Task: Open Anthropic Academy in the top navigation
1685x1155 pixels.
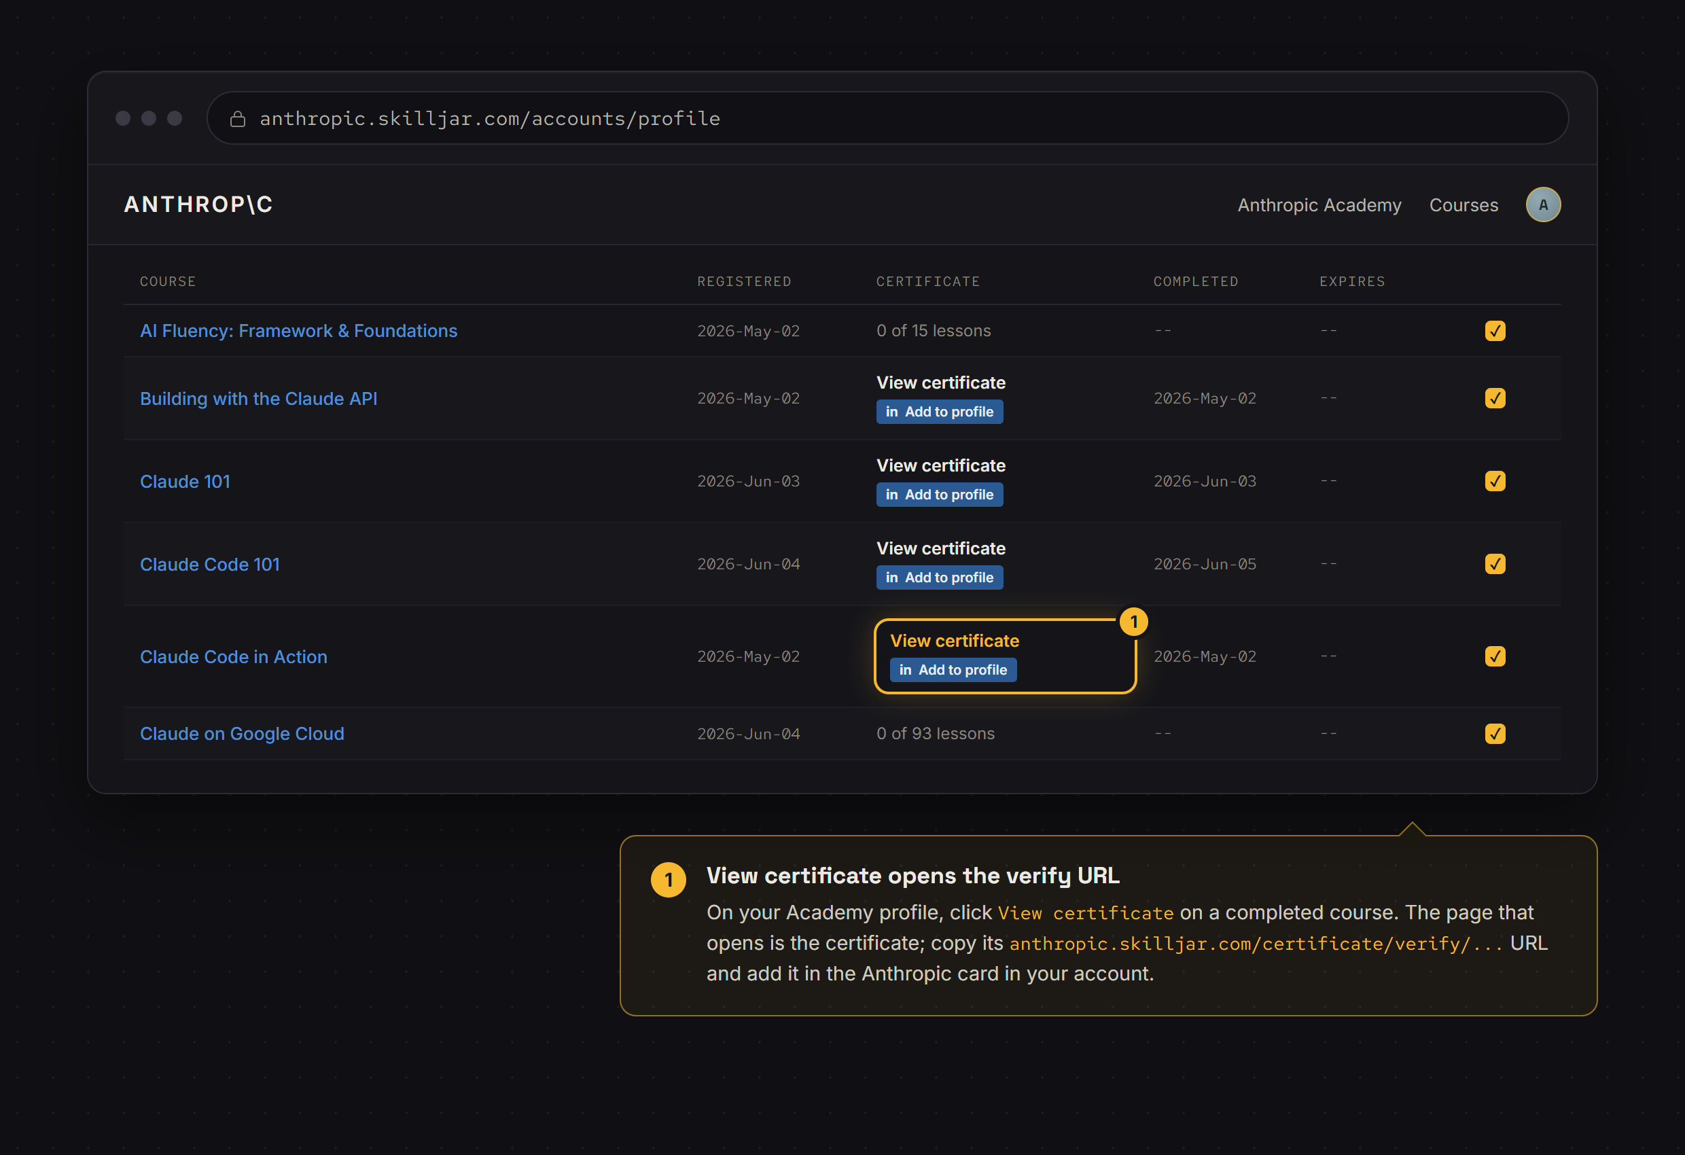Action: click(x=1319, y=205)
